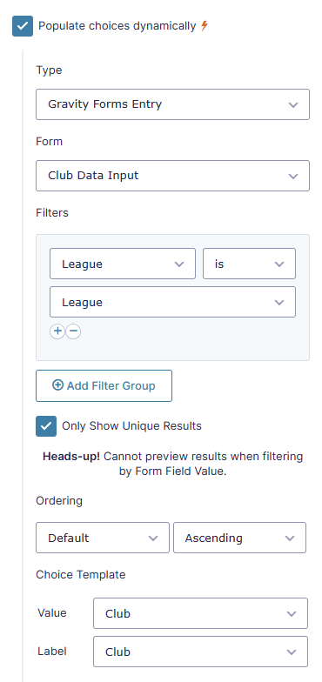The height and width of the screenshot is (682, 322).
Task: Open the Value Club template dropdown
Action: 200,613
